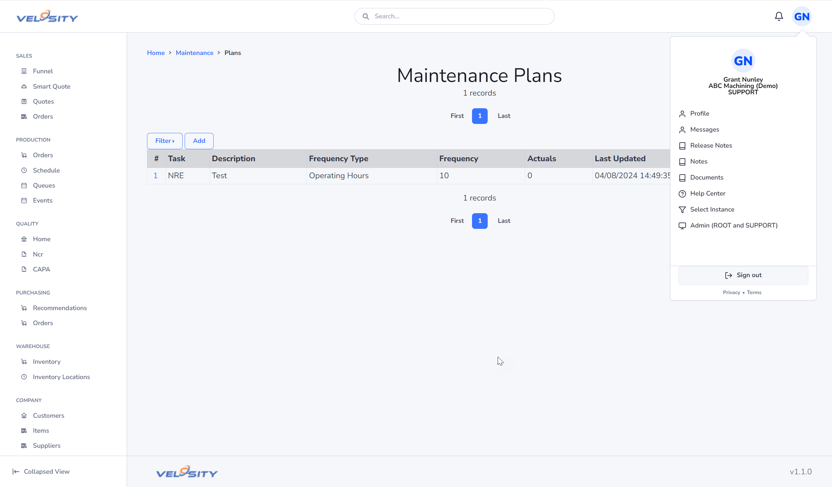
Task: Click the Maintenance breadcrumb link
Action: 194,53
